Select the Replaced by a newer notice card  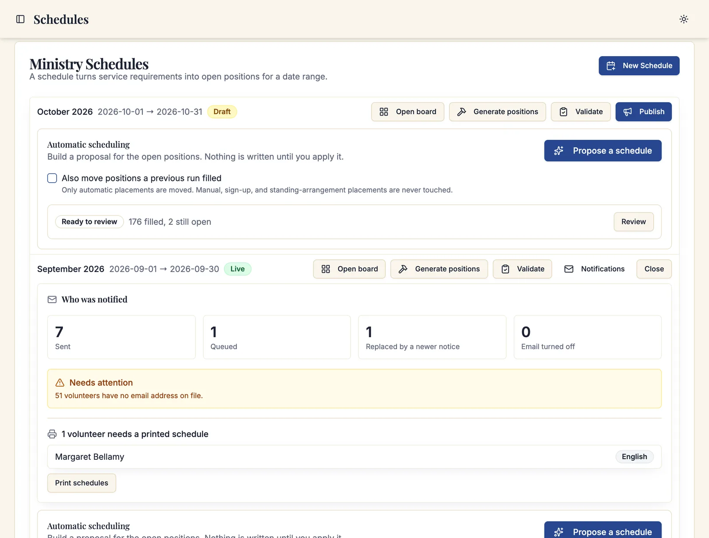click(432, 337)
